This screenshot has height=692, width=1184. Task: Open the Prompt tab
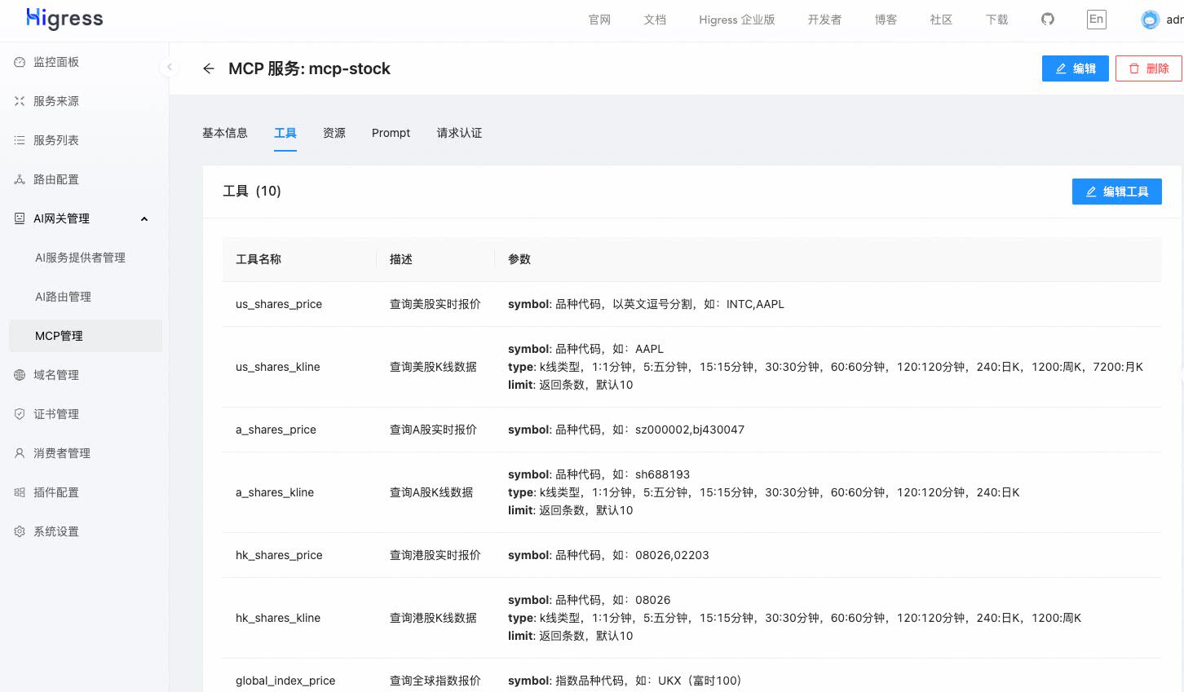pyautogui.click(x=391, y=133)
